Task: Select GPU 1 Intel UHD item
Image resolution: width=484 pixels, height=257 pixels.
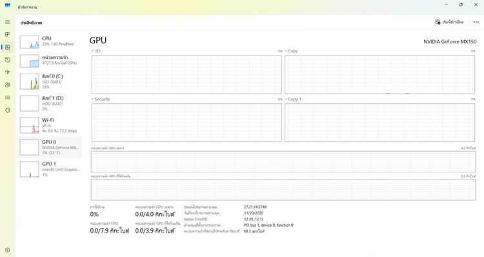Action: (50, 169)
